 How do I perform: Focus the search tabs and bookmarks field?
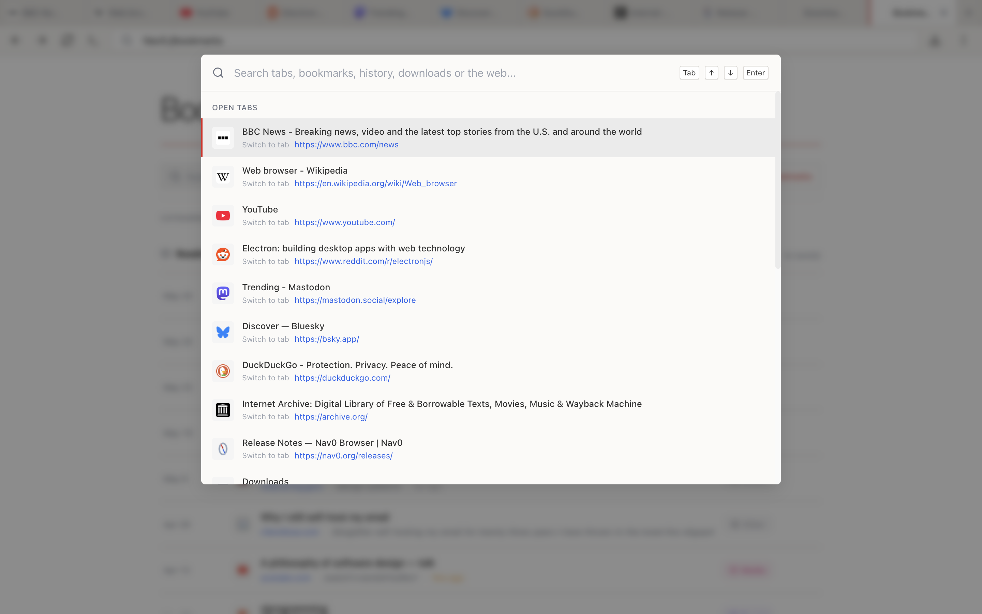point(452,73)
